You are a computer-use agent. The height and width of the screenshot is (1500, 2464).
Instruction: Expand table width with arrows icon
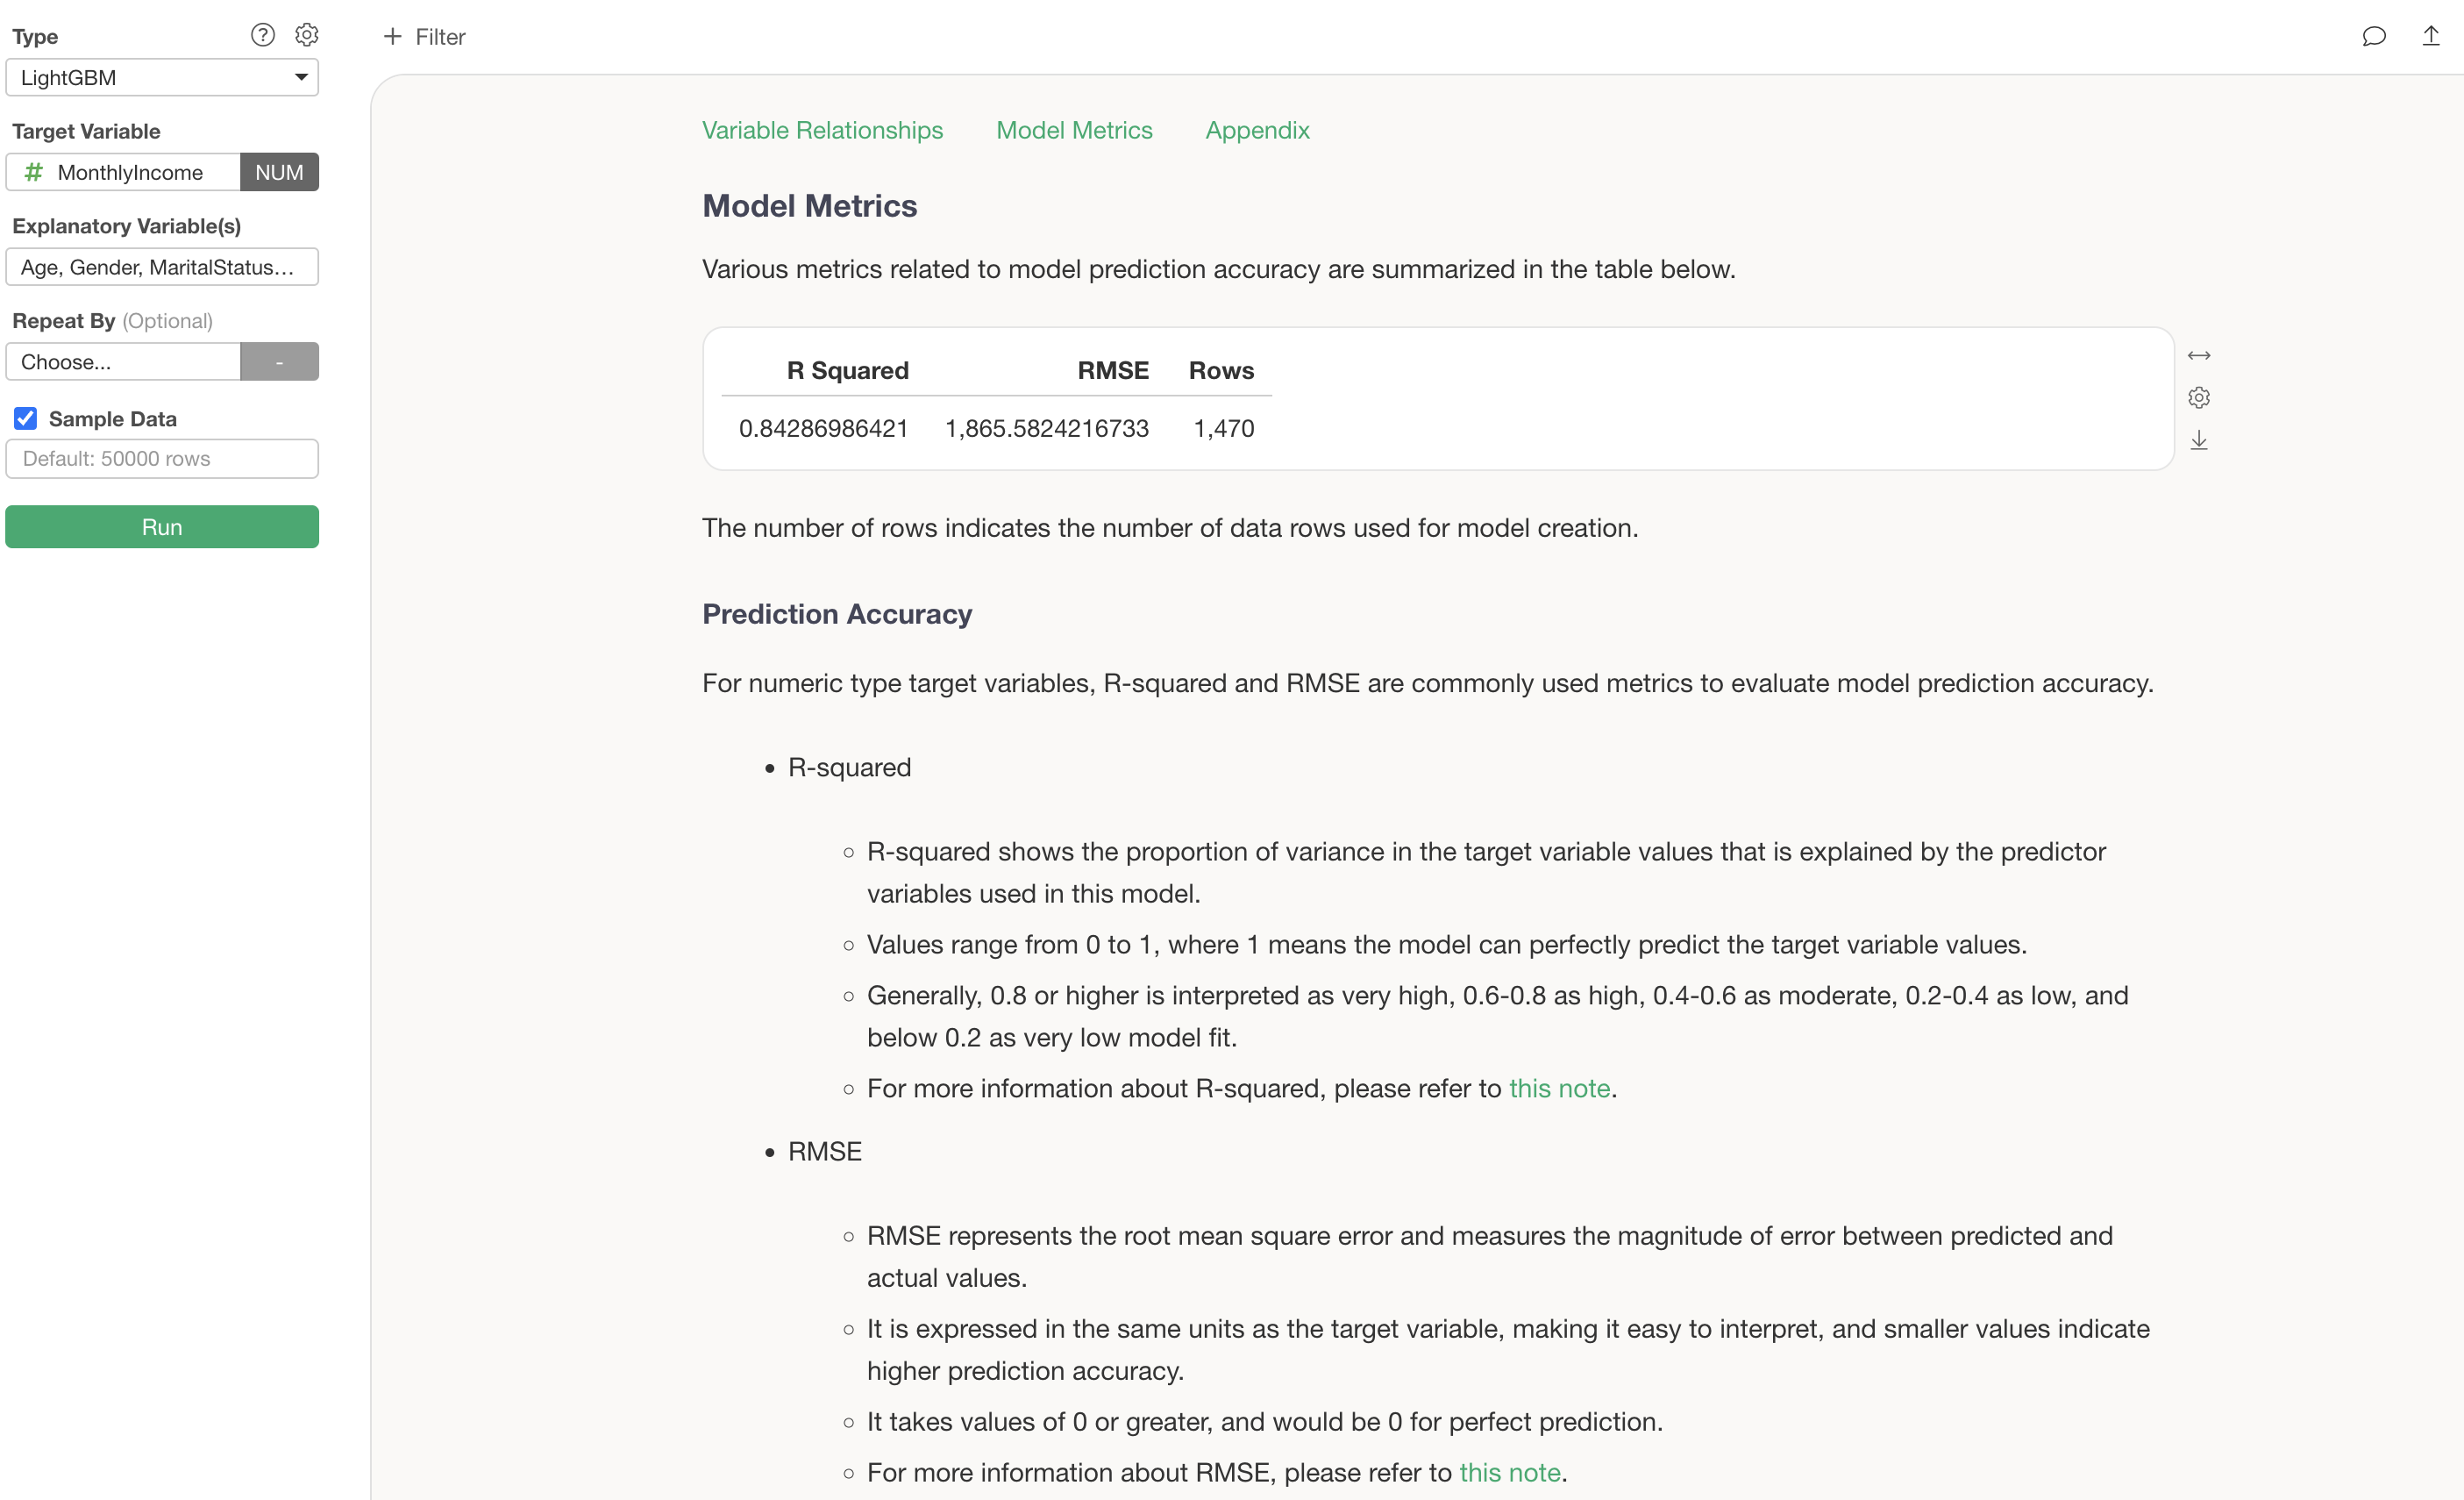2198,356
